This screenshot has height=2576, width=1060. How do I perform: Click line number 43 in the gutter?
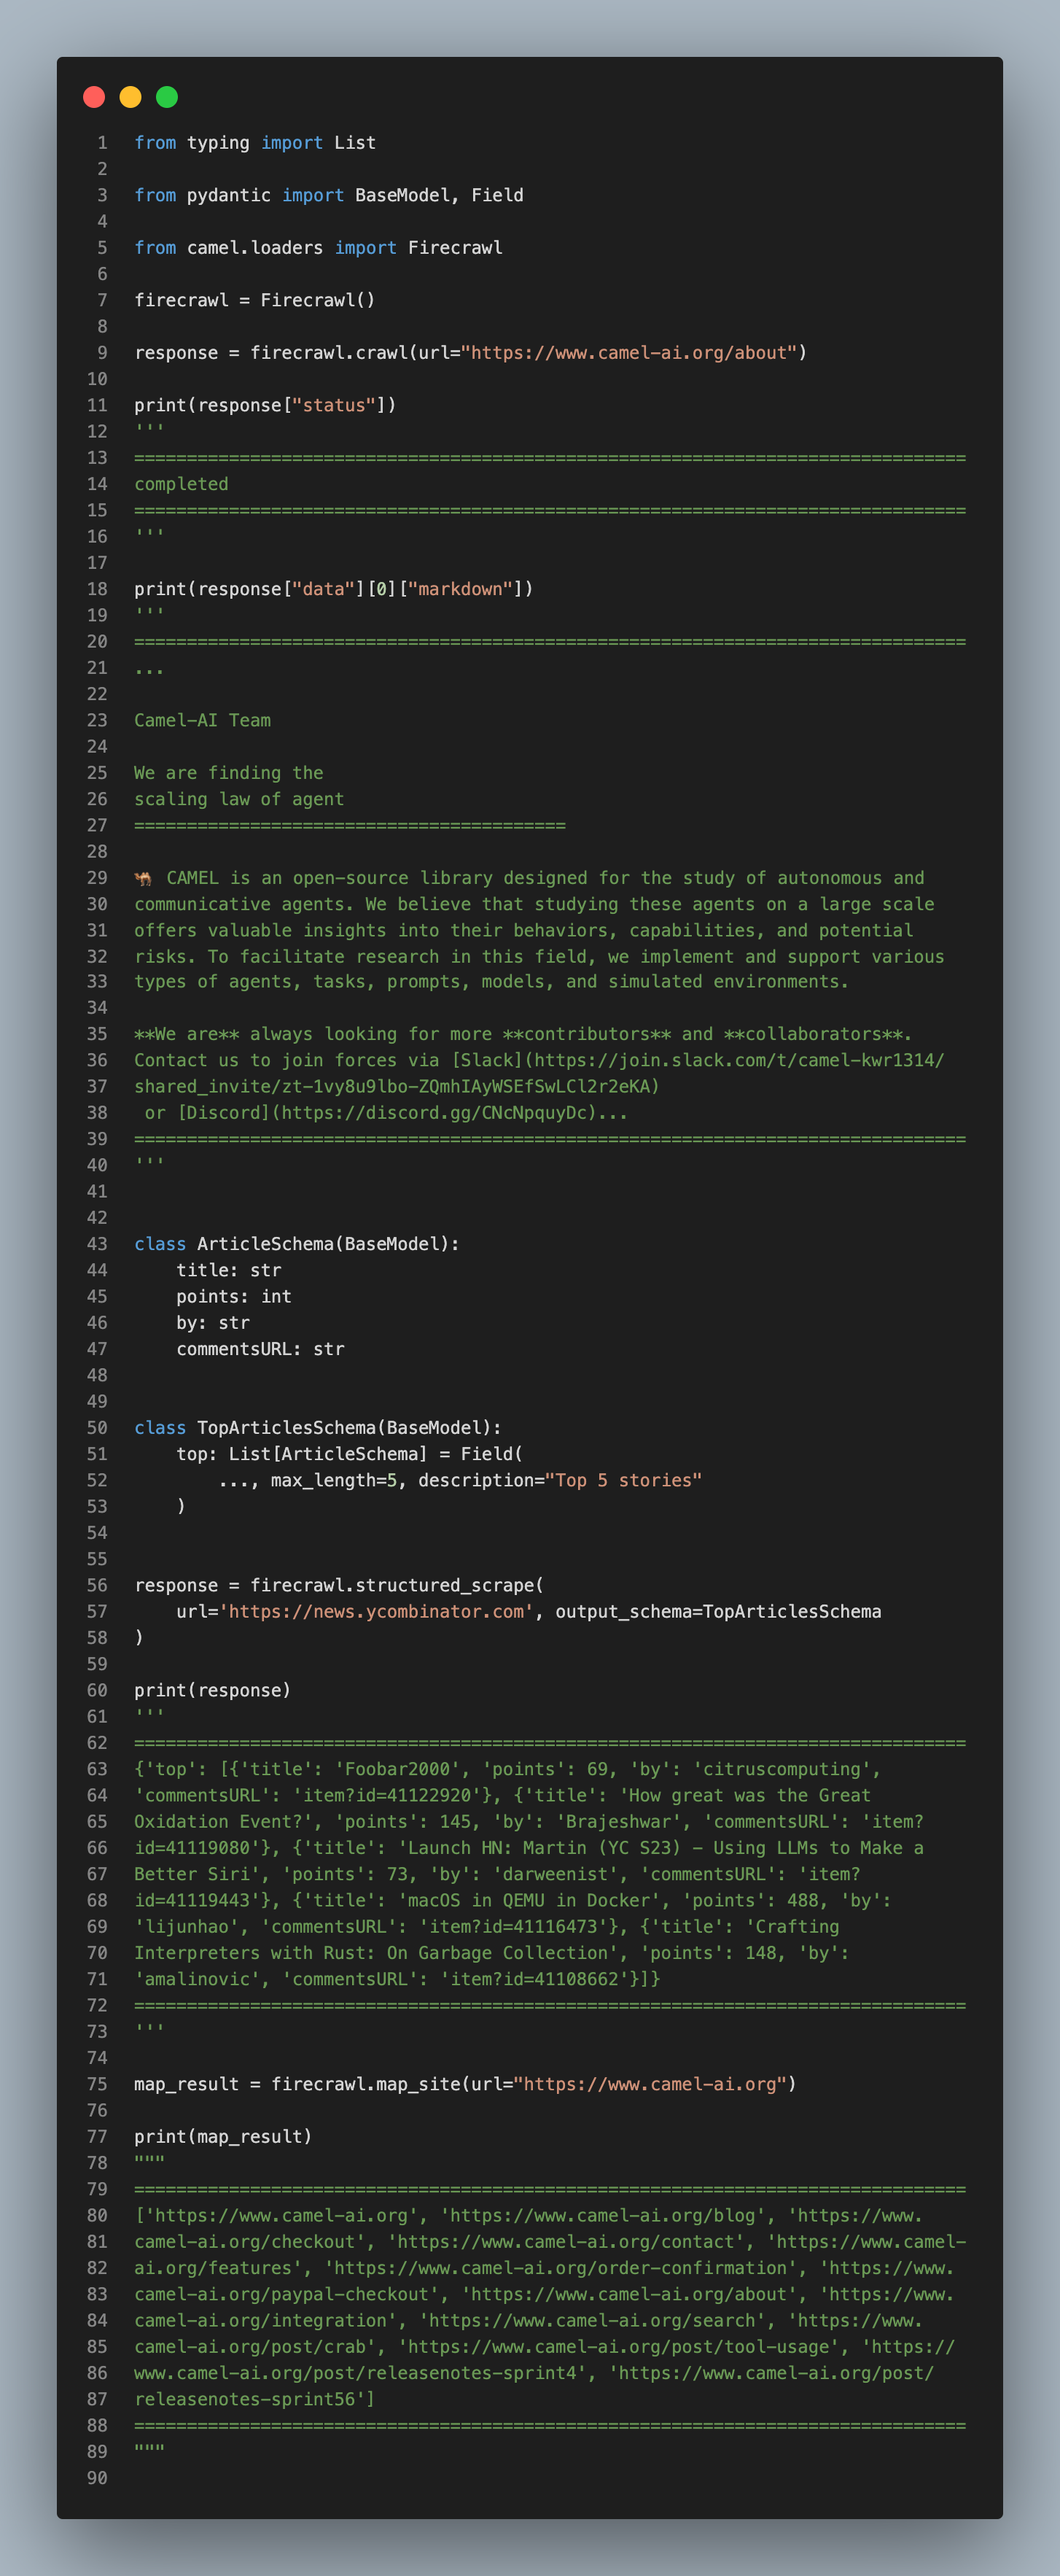[97, 1244]
